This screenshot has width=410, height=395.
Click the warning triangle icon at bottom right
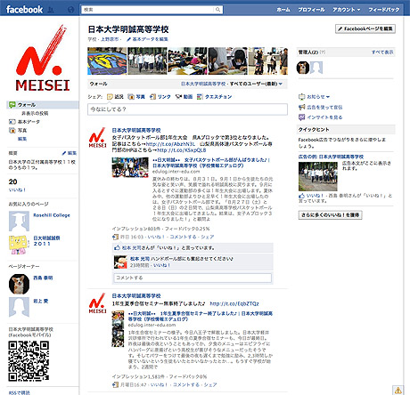[x=398, y=390]
